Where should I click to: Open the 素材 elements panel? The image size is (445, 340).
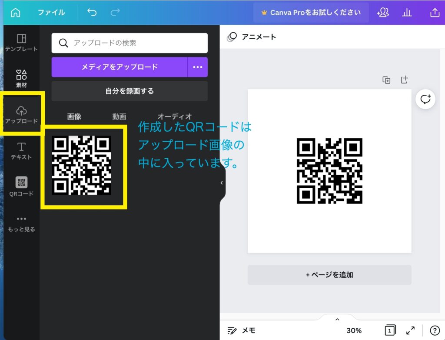pyautogui.click(x=21, y=79)
